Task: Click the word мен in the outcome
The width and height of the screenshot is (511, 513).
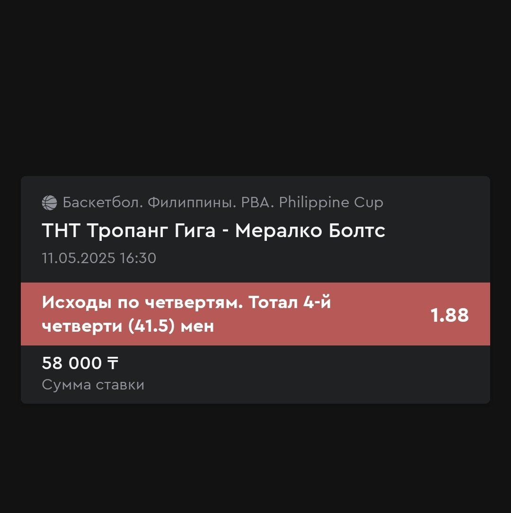Action: (197, 327)
